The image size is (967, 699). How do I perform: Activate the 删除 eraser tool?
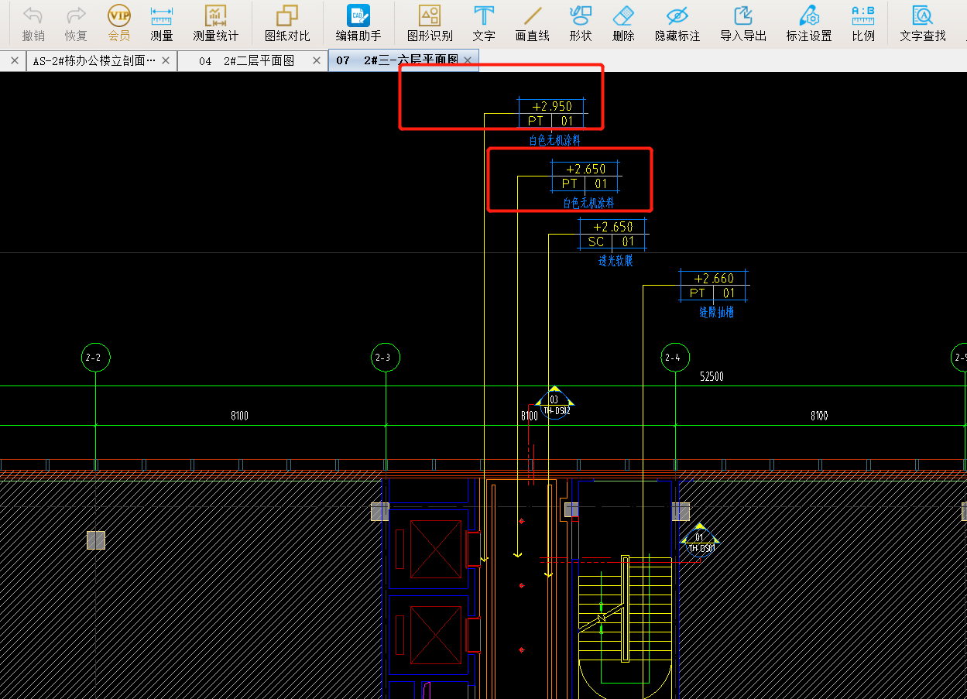click(x=623, y=16)
